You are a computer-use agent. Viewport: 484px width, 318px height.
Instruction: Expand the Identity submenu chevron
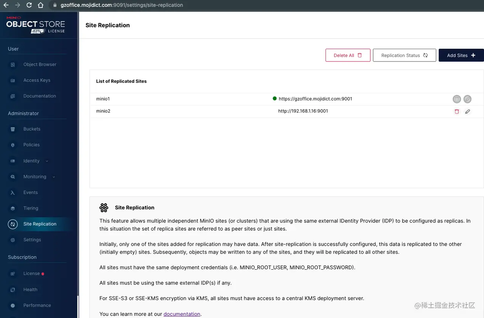[x=47, y=161]
